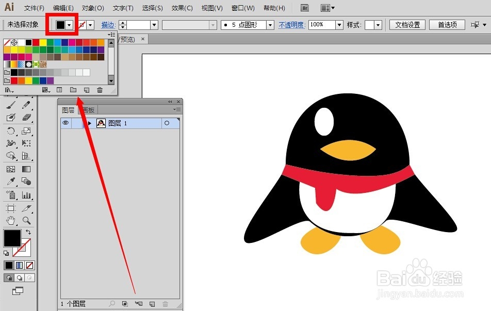Viewport: 491px width, 311px height.
Task: Select the Pencil tool
Action: 26,105
